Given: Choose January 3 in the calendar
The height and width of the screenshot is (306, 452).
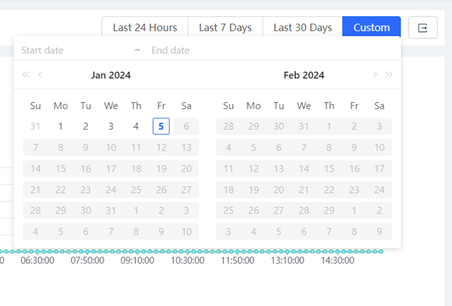Looking at the screenshot, I should [111, 126].
